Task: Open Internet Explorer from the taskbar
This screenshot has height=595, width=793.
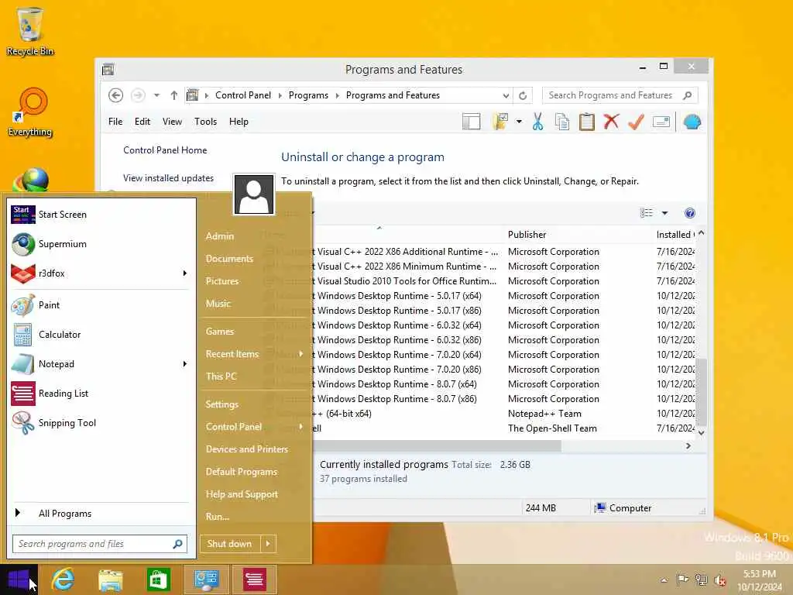Action: pos(64,580)
